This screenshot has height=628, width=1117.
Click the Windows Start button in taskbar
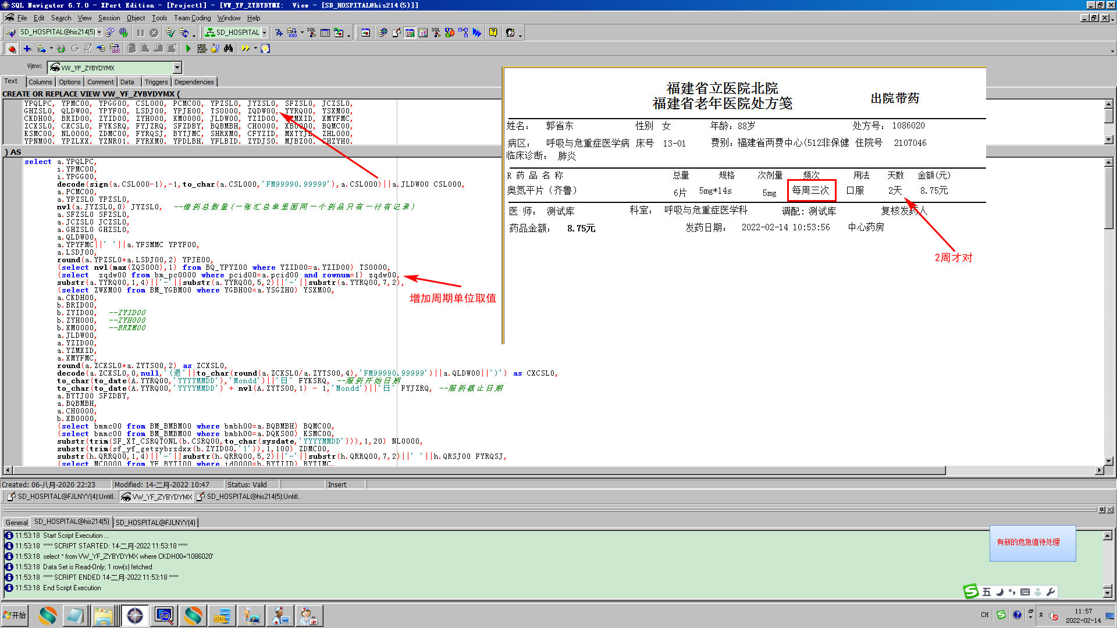pos(15,615)
